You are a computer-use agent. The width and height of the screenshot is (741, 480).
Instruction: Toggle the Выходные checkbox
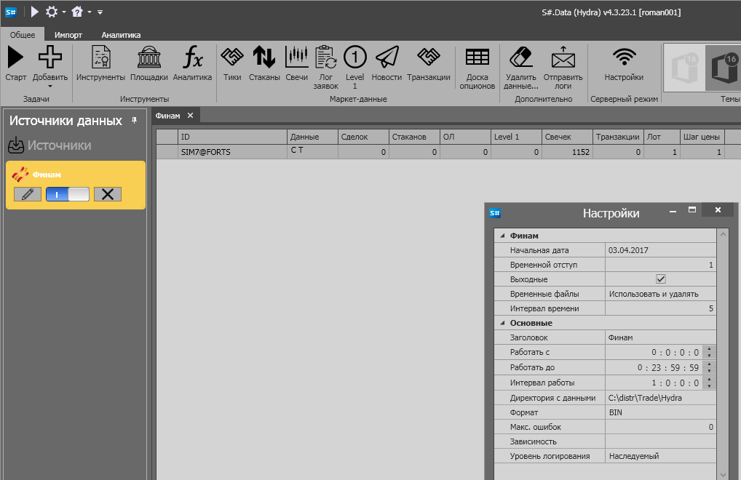click(x=661, y=279)
